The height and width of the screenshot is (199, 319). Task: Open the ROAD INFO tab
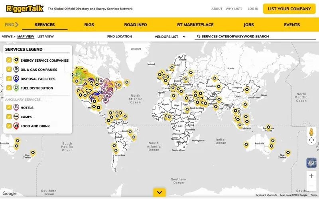point(136,25)
